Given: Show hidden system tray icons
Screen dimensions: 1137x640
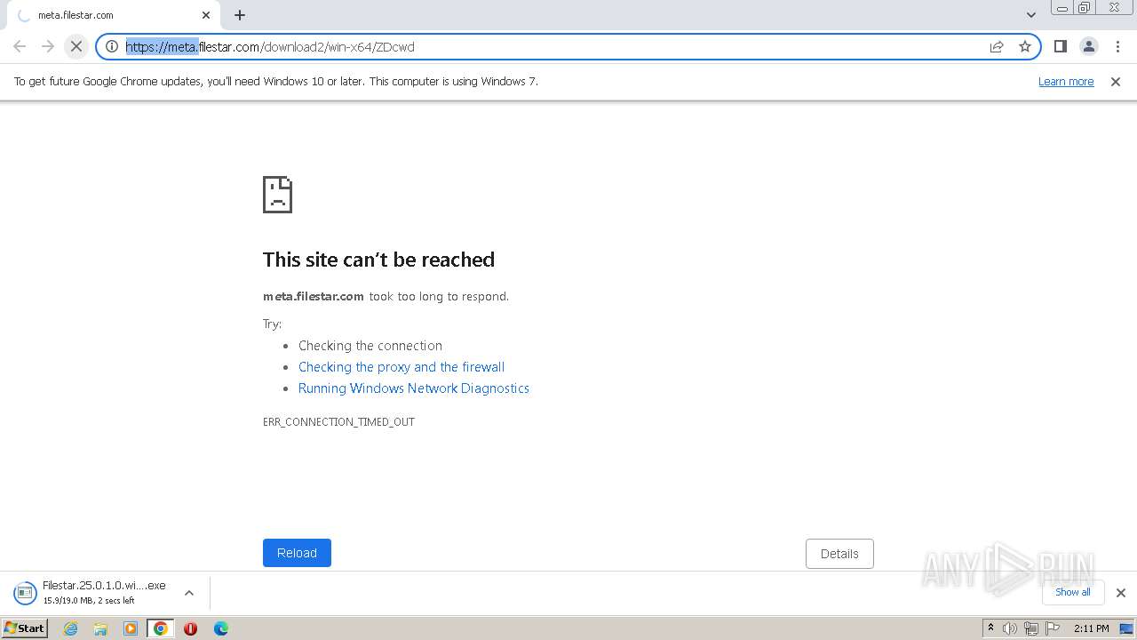Looking at the screenshot, I should pyautogui.click(x=990, y=628).
